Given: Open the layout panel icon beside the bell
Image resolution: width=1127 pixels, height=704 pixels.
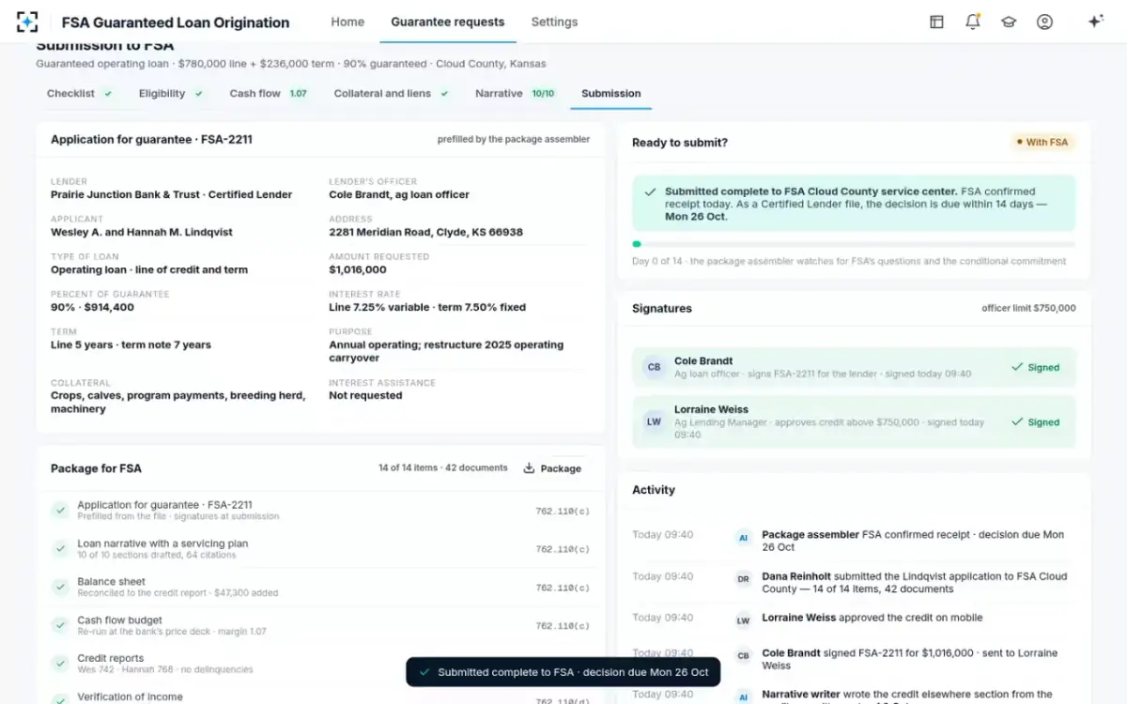Looking at the screenshot, I should pyautogui.click(x=936, y=22).
